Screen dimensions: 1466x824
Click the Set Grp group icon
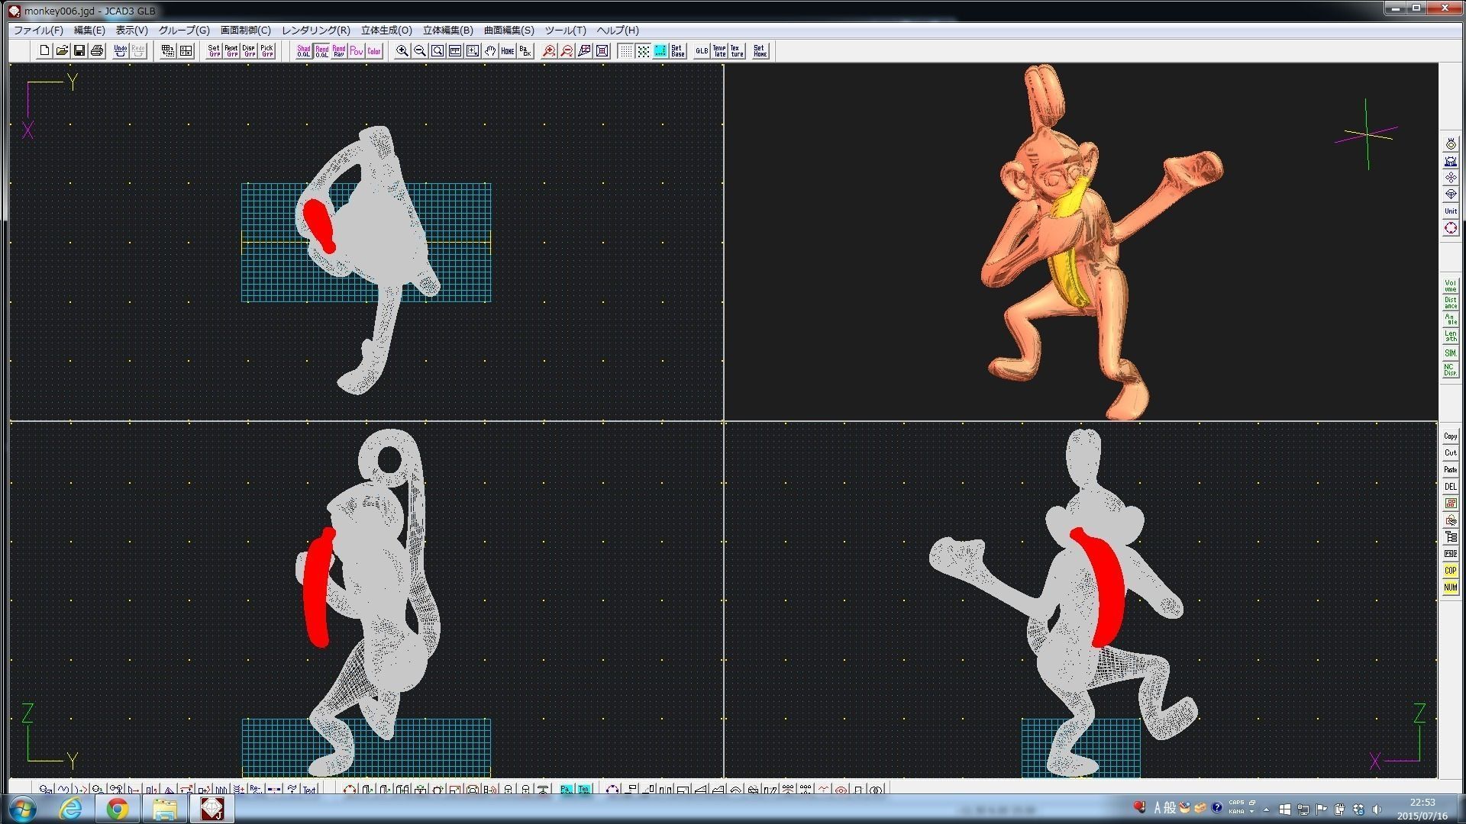pos(214,51)
